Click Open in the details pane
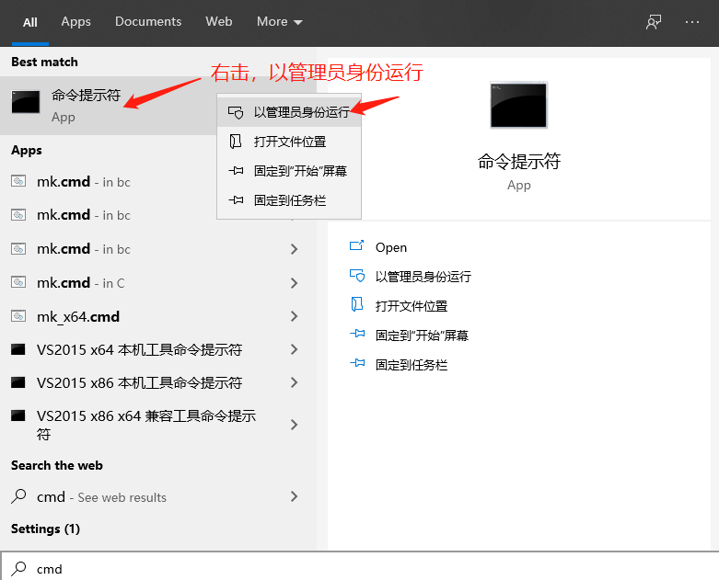719x580 pixels. point(390,247)
